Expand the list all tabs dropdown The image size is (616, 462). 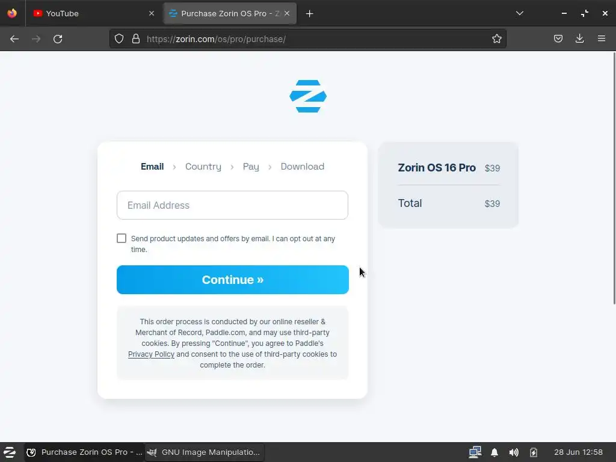(519, 13)
